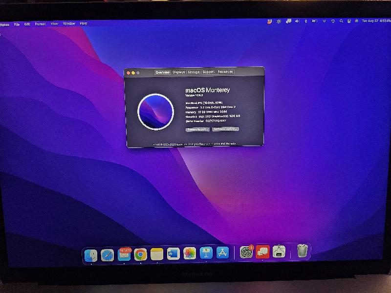The width and height of the screenshot is (391, 293).
Task: Open the Window menu
Action: [x=69, y=23]
